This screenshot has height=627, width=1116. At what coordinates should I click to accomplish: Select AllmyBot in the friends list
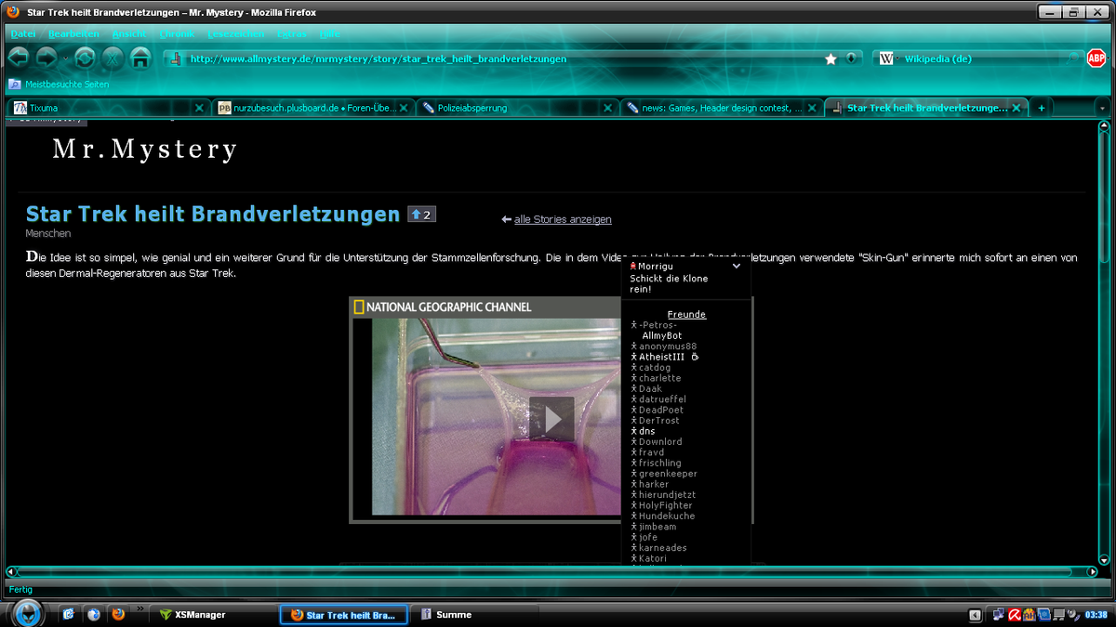click(662, 335)
